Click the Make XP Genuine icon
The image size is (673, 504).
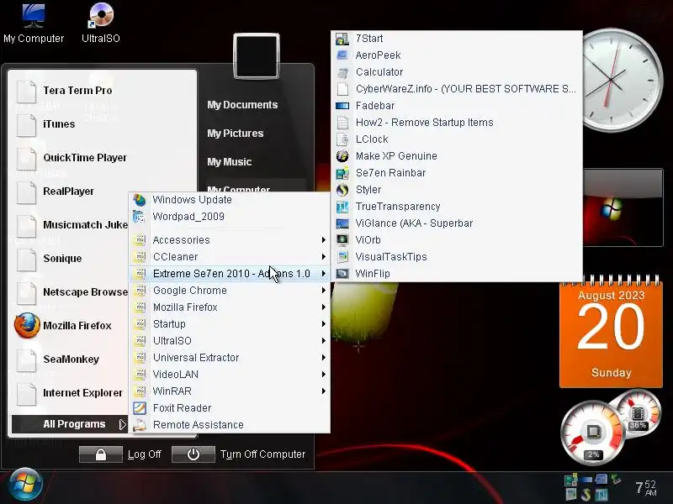tap(342, 156)
